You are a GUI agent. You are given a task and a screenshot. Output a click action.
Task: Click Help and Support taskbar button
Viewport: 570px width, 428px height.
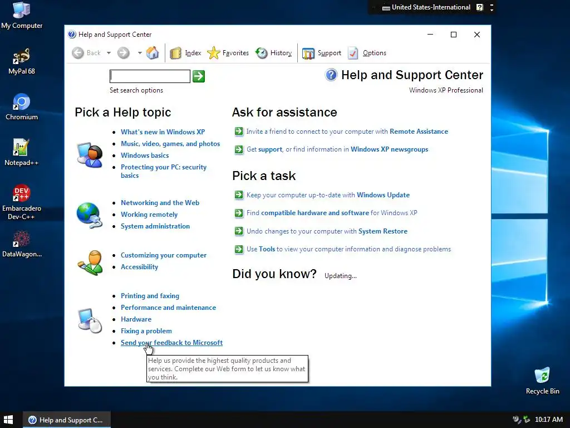pyautogui.click(x=67, y=420)
